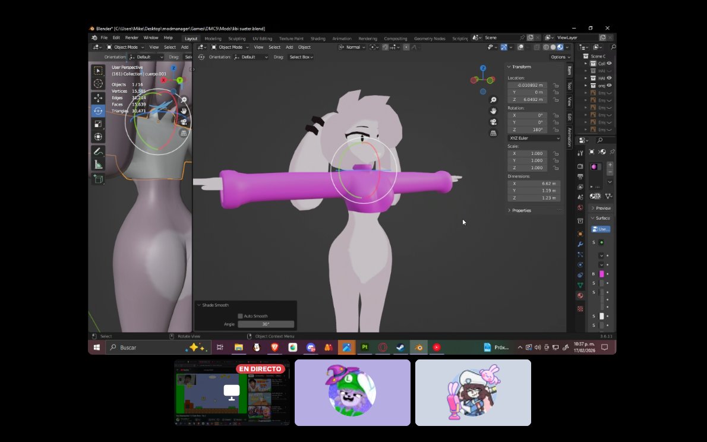The image size is (707, 442).
Task: Enable Auto Smooth checkbox
Action: point(241,316)
